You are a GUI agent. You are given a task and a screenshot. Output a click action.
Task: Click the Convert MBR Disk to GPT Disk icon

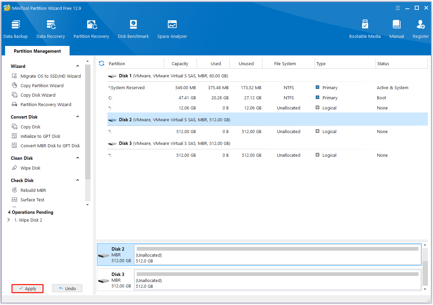tap(15, 146)
